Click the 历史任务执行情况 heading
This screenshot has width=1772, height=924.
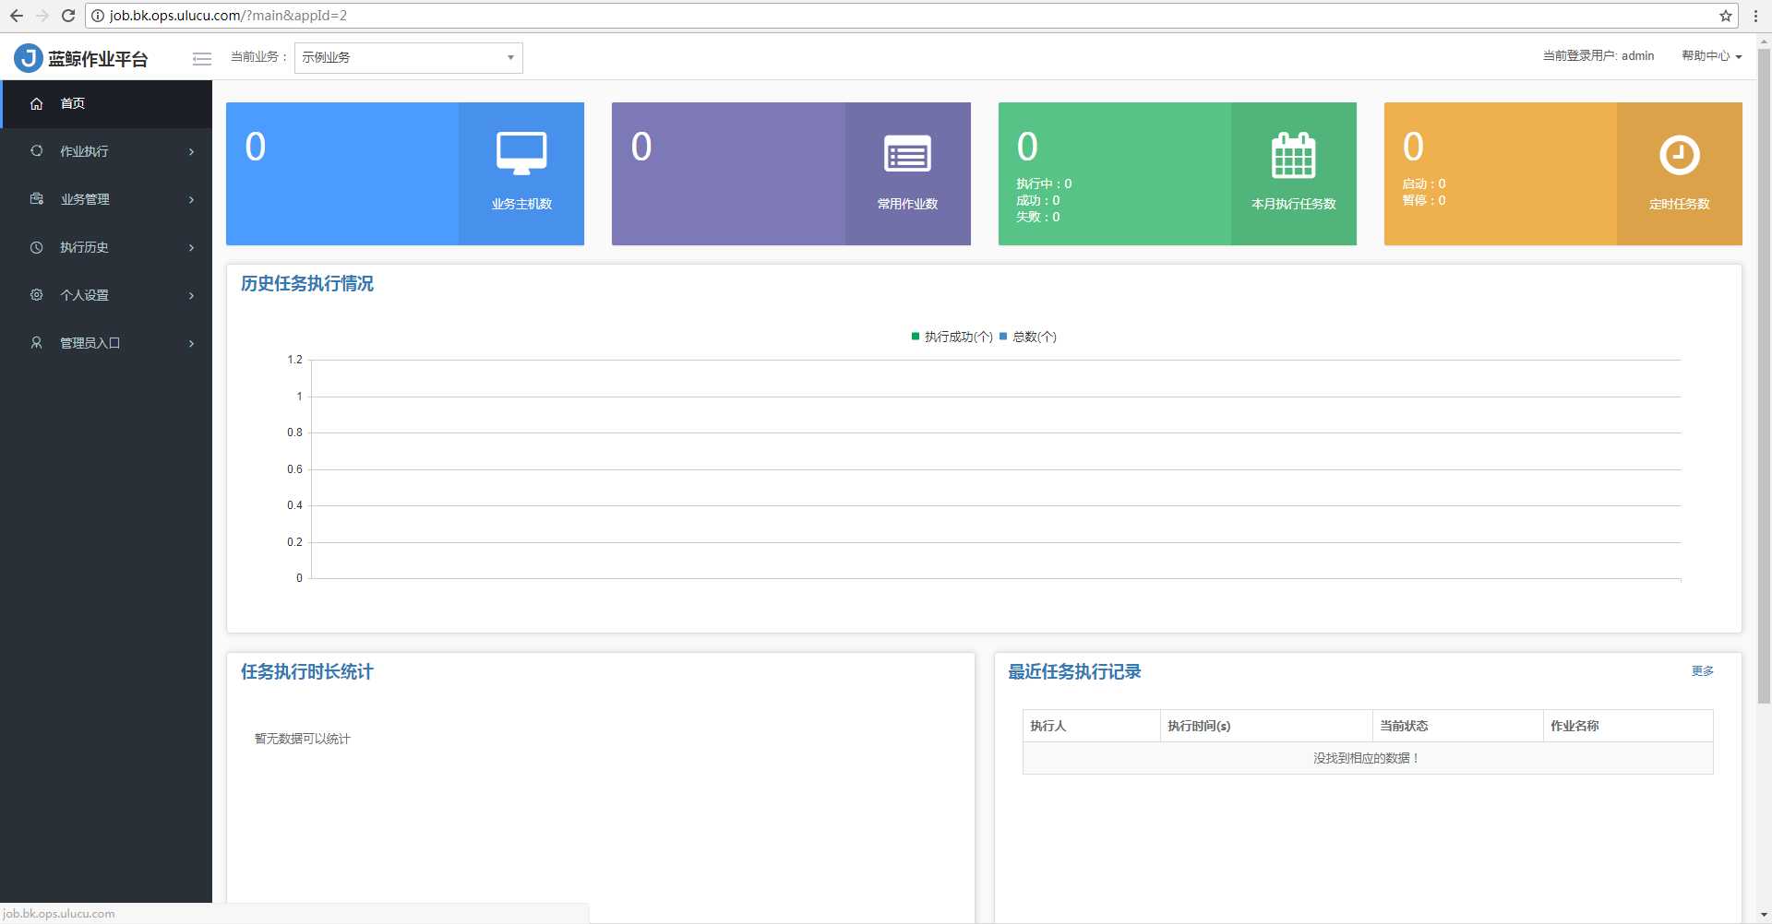point(307,284)
